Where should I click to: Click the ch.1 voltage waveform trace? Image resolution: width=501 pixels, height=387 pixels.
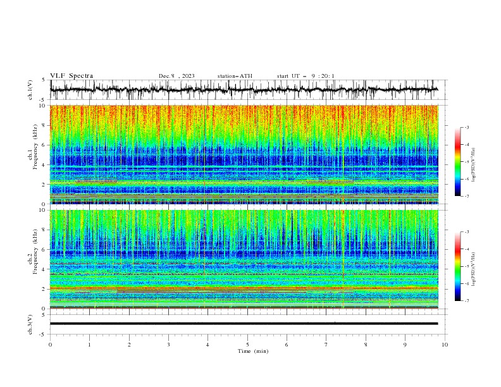(x=244, y=90)
